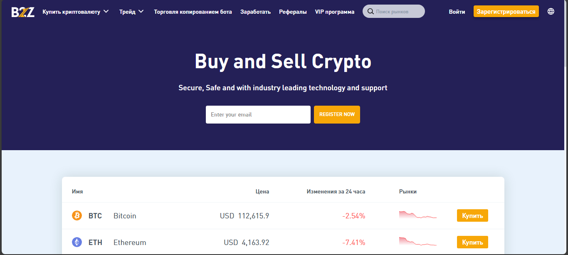Select the VIP программа menu item
Screen dimensions: 568x255
tap(335, 12)
